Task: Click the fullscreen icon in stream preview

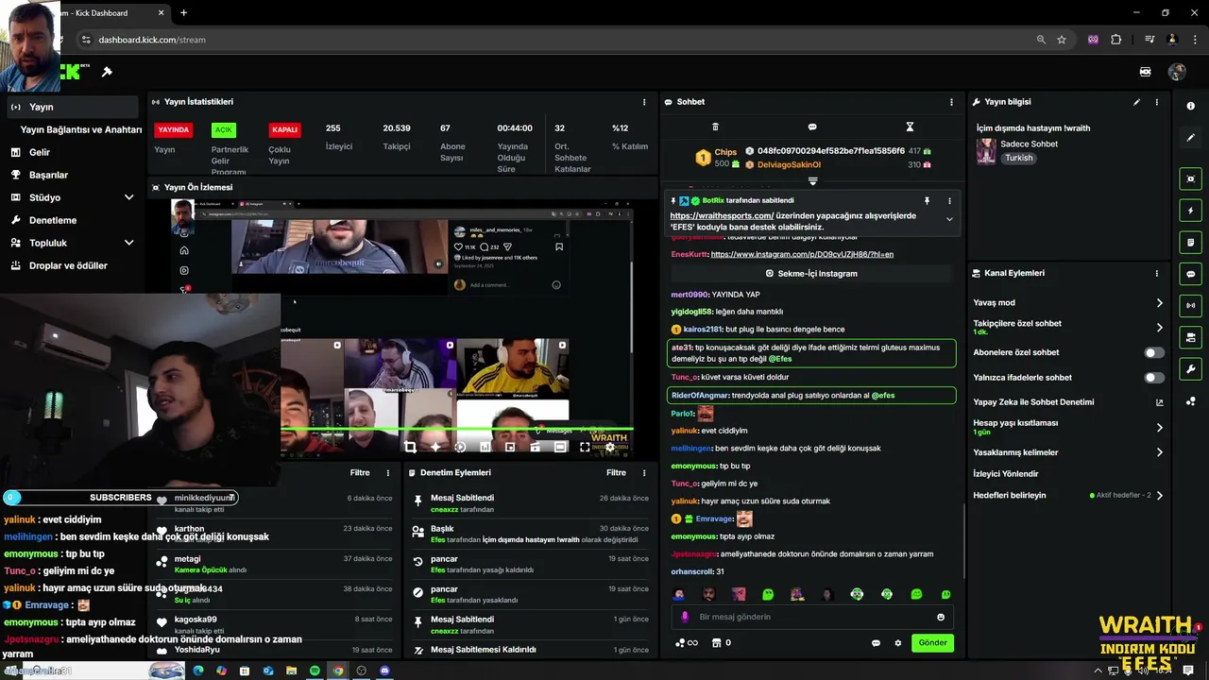Action: (585, 447)
